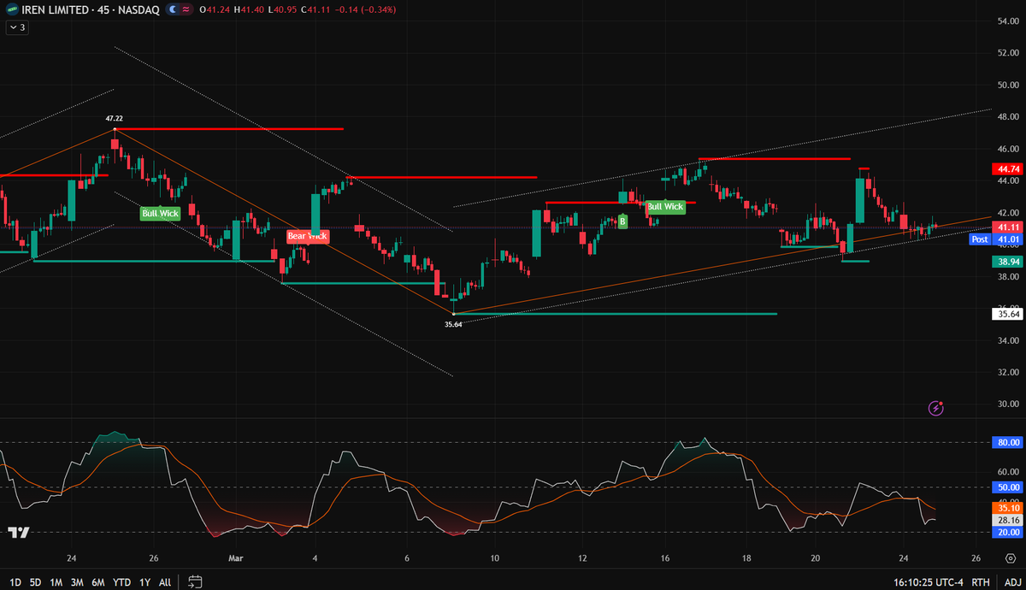The height and width of the screenshot is (590, 1026).
Task: Click the 54.00 price scale label
Action: tap(1008, 21)
